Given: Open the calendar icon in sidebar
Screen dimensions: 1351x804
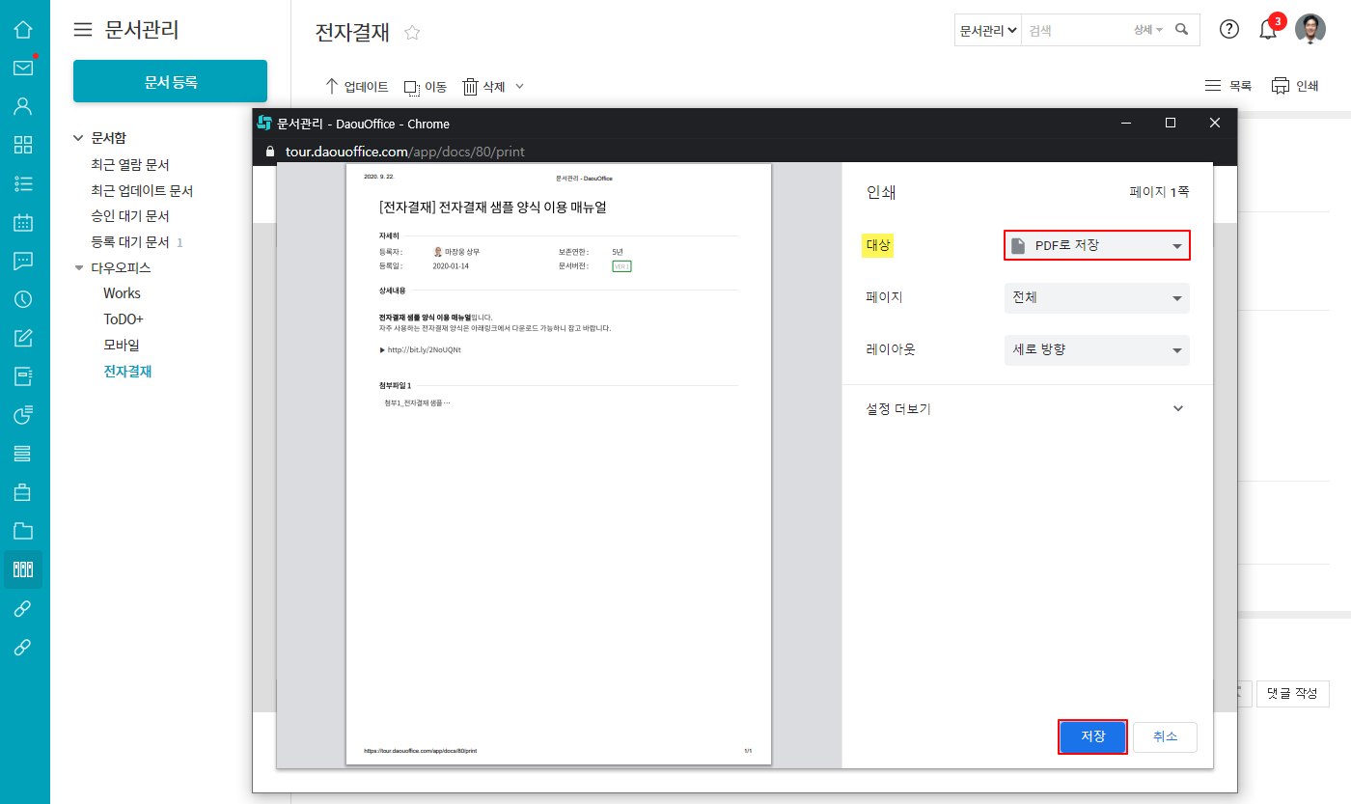Looking at the screenshot, I should (x=23, y=222).
